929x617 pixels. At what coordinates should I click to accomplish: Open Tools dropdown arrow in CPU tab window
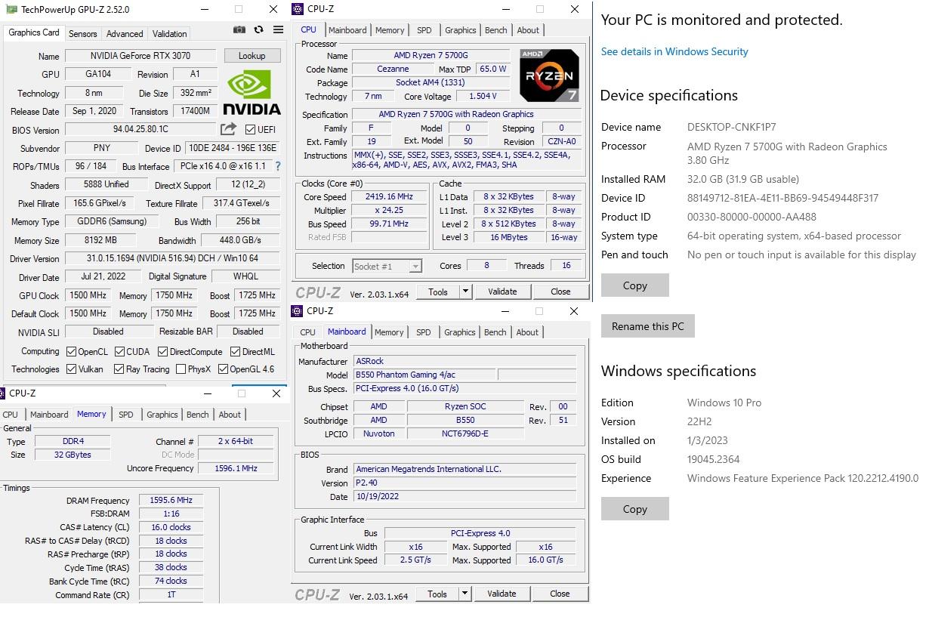tap(465, 292)
